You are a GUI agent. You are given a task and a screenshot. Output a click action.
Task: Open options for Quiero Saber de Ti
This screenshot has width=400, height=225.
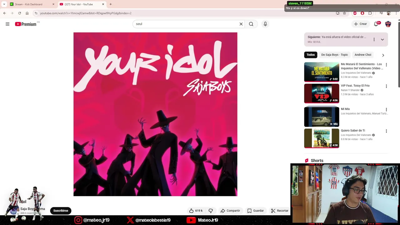(x=386, y=131)
